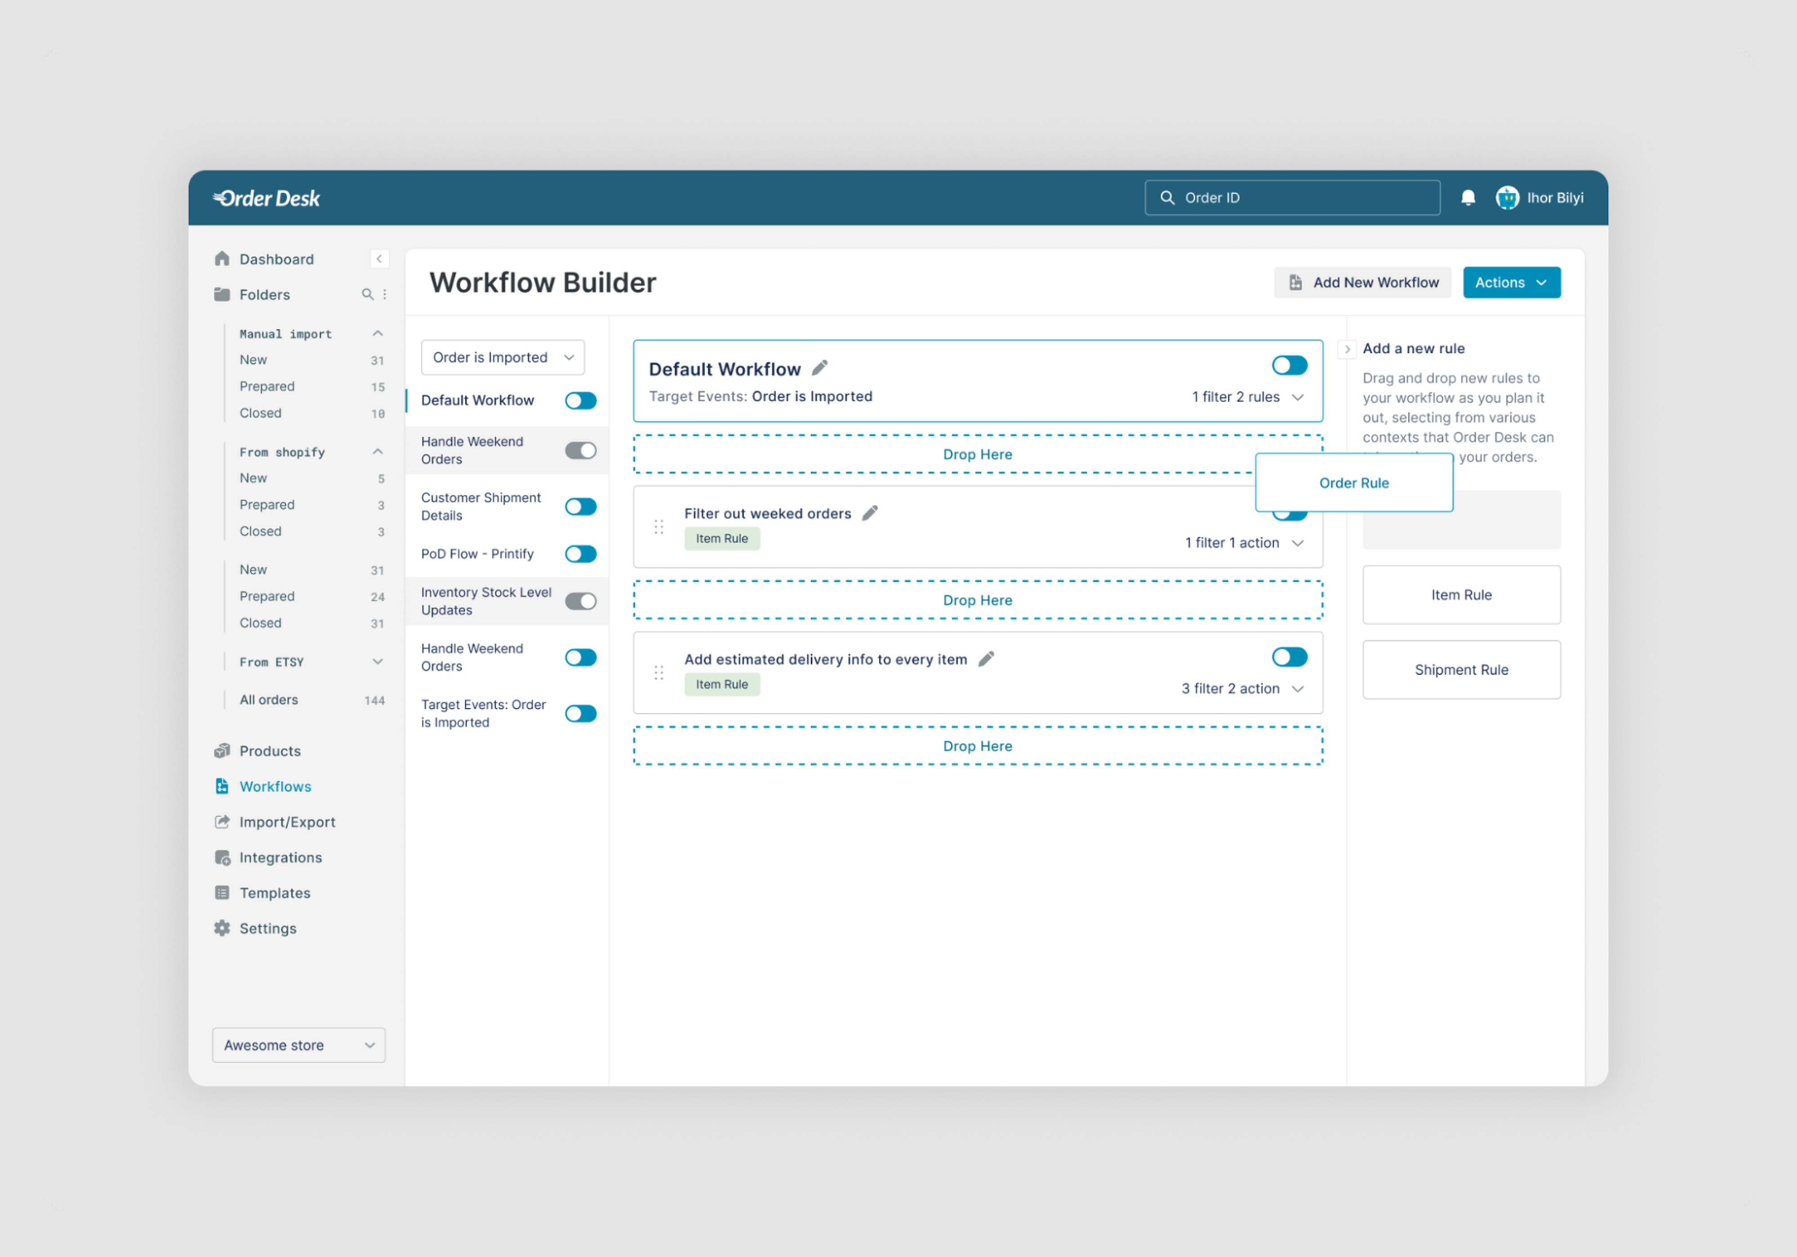Edit Default Workflow name with pencil icon
1797x1257 pixels.
pyautogui.click(x=819, y=367)
